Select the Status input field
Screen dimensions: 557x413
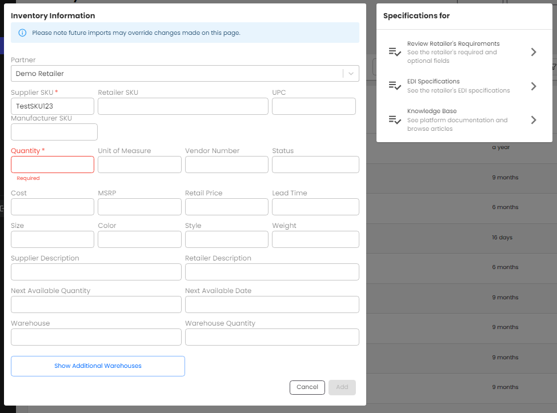point(315,165)
